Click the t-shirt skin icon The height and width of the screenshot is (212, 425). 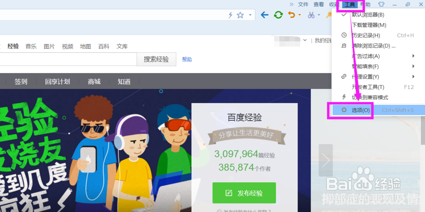click(381, 4)
